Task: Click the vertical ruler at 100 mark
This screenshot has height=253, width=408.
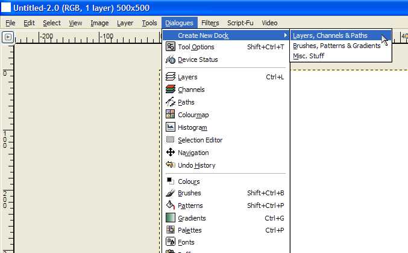Action: [x=5, y=139]
